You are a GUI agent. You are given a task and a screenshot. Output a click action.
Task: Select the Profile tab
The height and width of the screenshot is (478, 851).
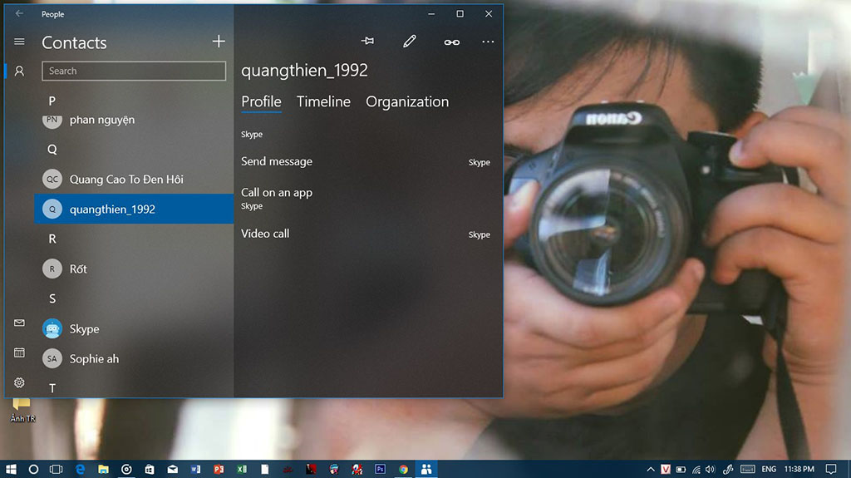pos(261,101)
